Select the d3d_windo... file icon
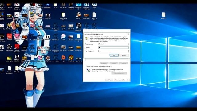The width and height of the screenshot is (197, 111). click(x=17, y=68)
